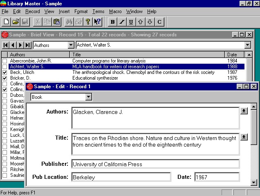Check the Achtert, Walter S. checkbox
Screen dimensions: 260x196
[5, 67]
